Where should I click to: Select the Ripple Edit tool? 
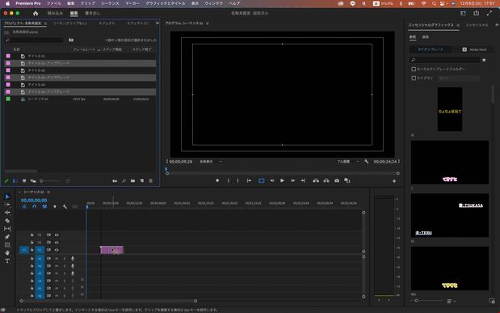7,213
